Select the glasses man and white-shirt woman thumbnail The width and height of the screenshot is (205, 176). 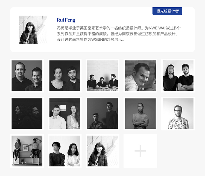tap(65, 151)
